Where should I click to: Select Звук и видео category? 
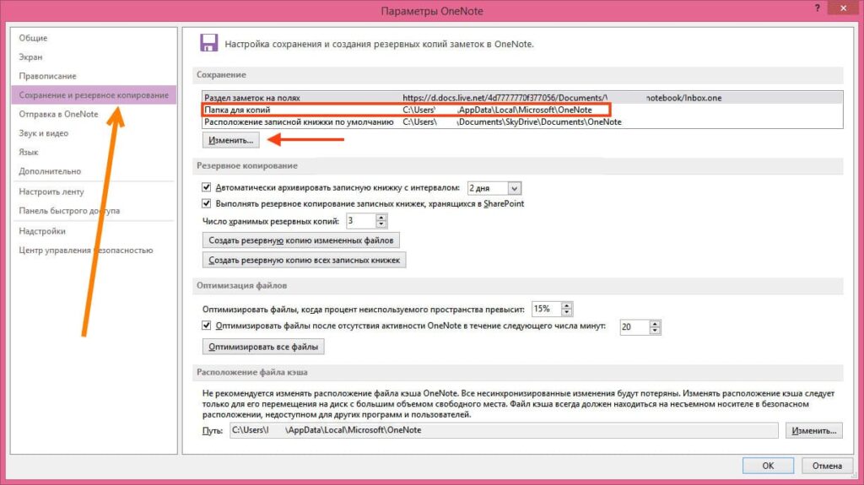pos(44,132)
